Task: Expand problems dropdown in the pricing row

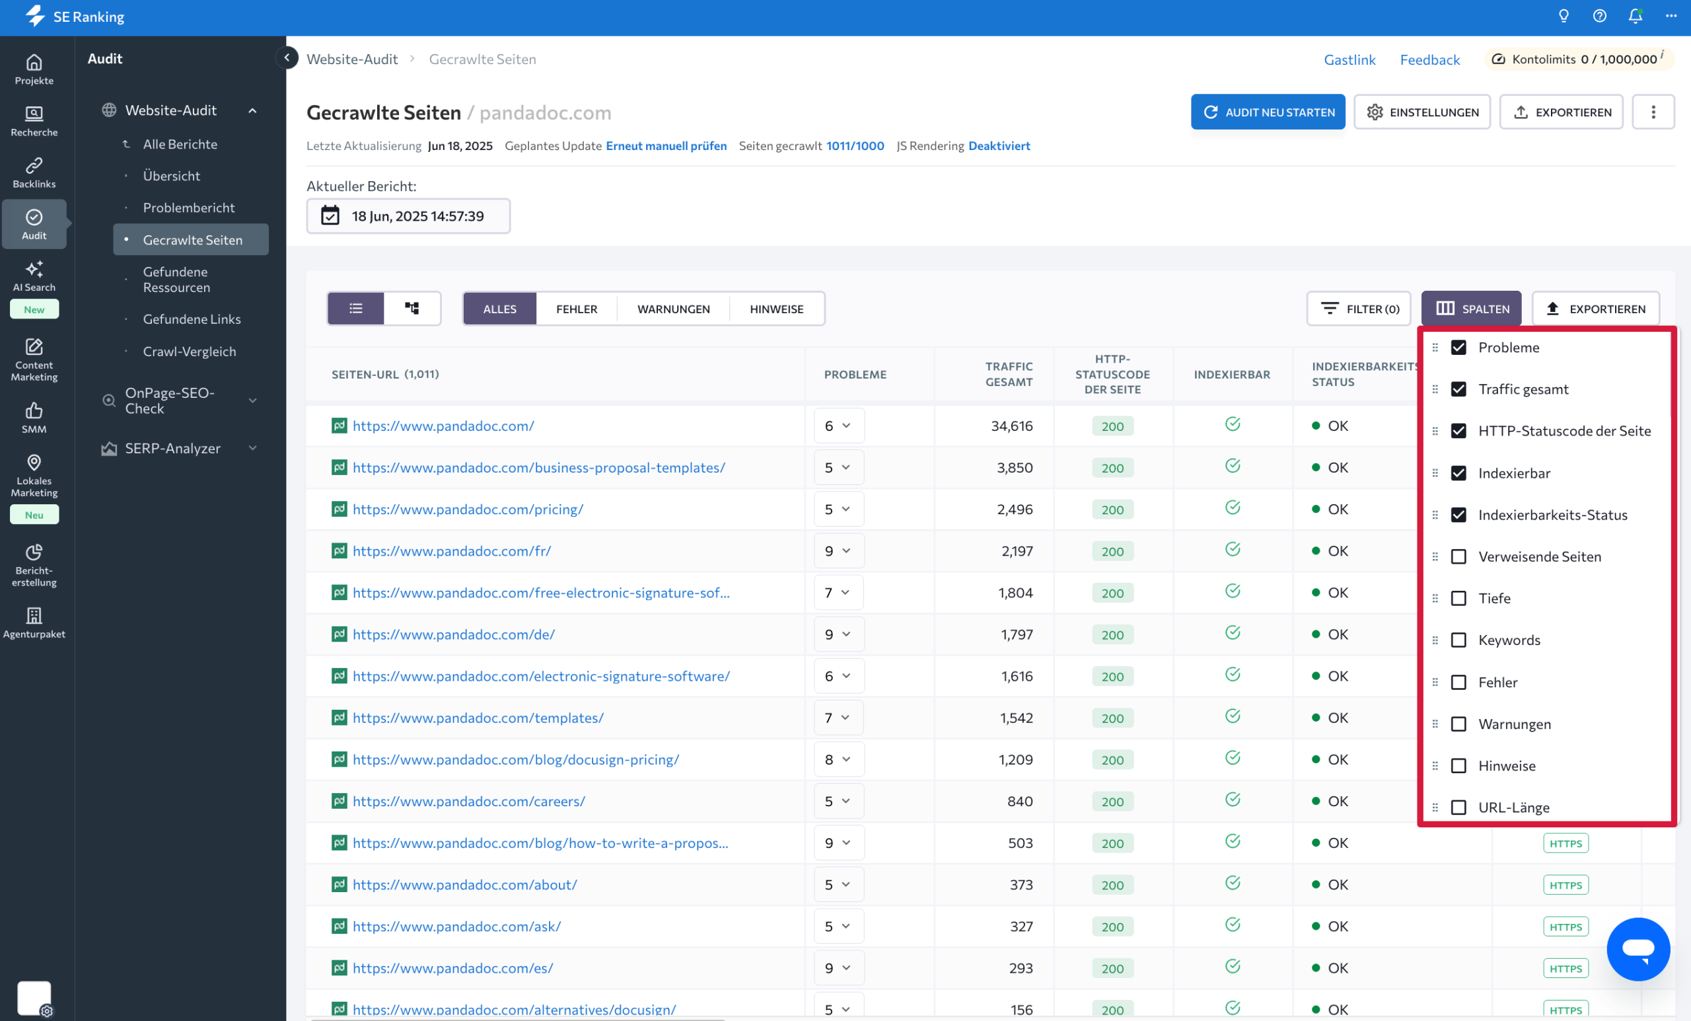Action: 839,509
